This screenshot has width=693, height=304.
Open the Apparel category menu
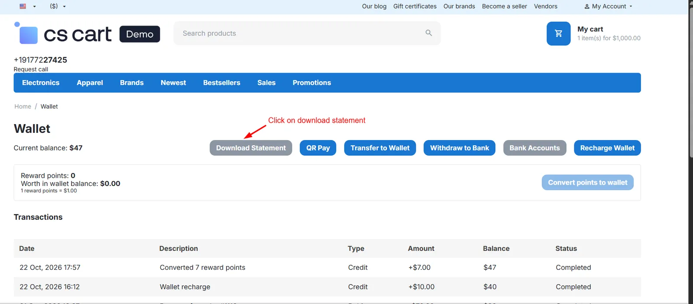click(90, 83)
